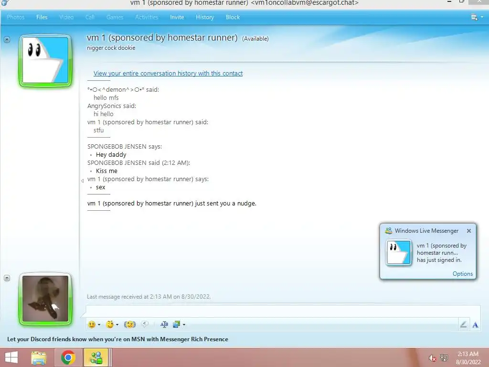Expand the tiny arrow next to the menu icon

tap(482, 17)
